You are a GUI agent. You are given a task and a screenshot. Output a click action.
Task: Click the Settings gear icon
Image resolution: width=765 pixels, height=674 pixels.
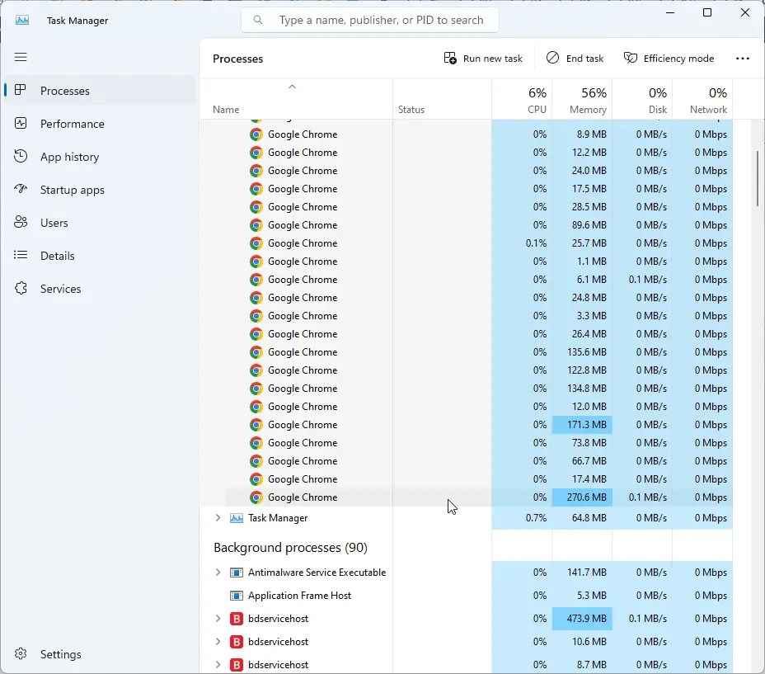(x=21, y=653)
